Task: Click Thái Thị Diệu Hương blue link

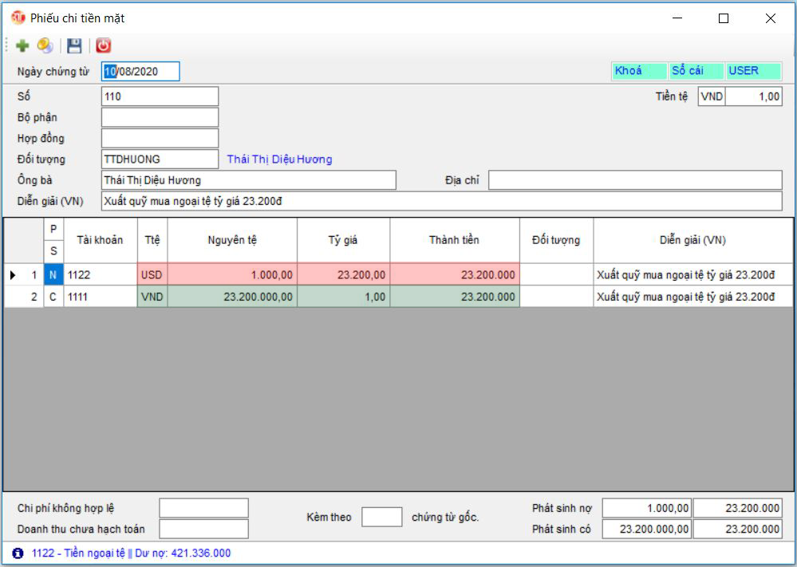Action: (279, 159)
